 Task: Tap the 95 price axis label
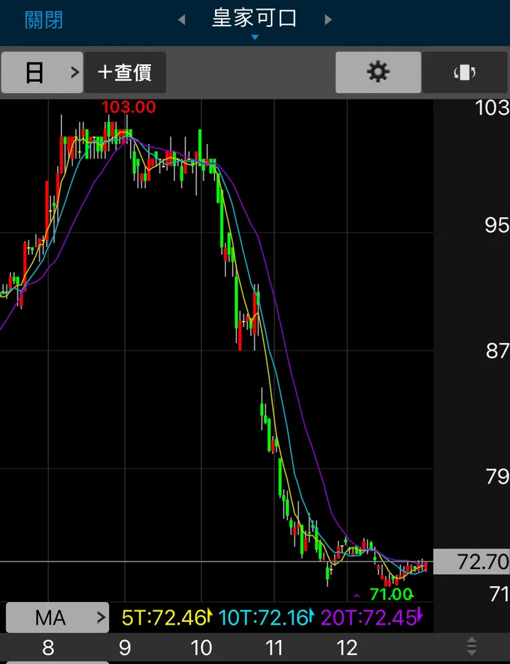pos(497,225)
